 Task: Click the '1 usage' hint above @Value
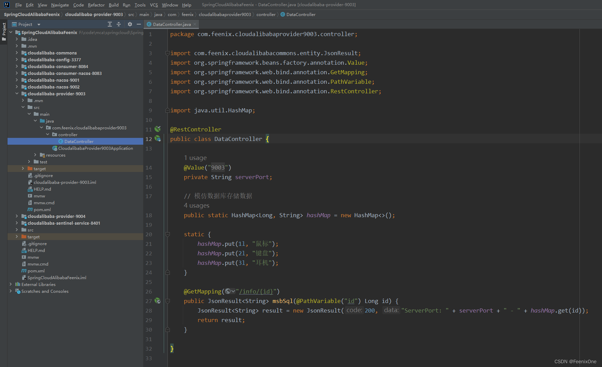tap(195, 158)
